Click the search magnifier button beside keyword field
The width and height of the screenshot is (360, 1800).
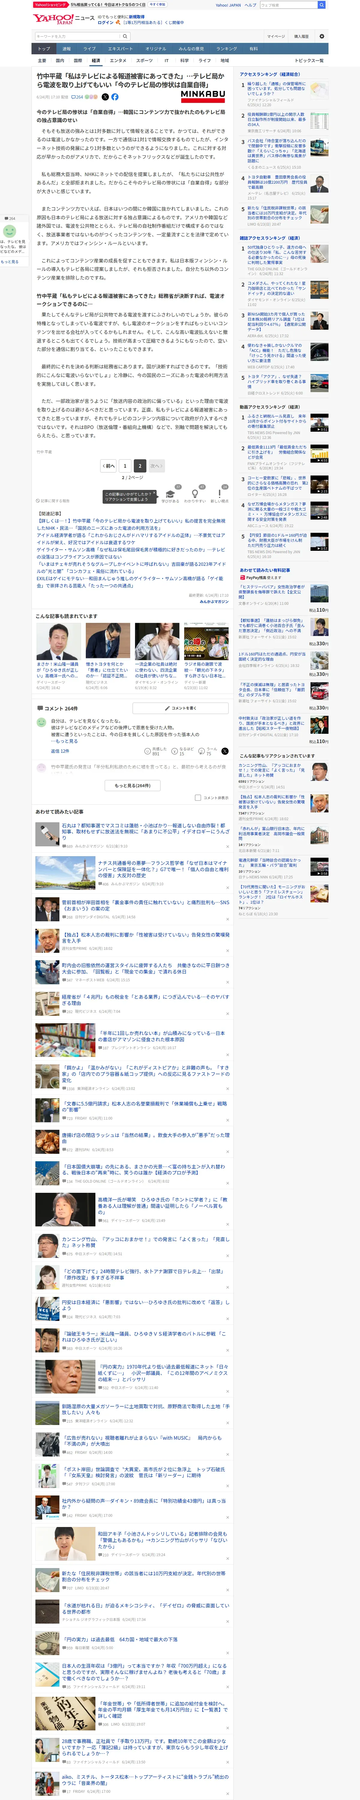point(125,36)
